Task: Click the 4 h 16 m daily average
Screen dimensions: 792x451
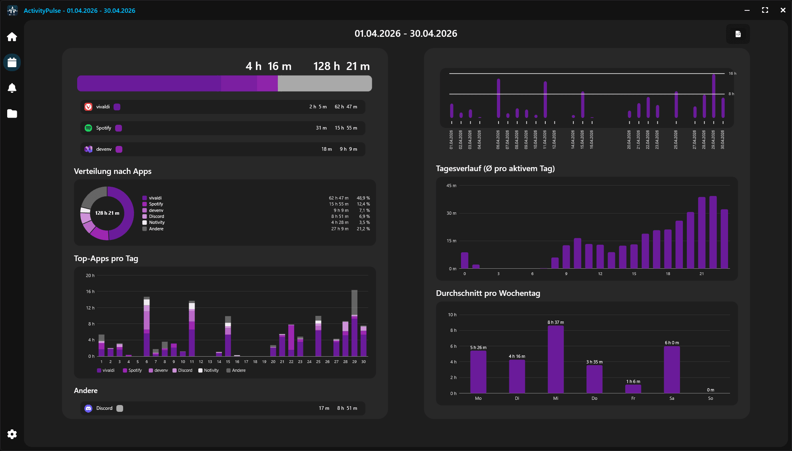Action: tap(268, 66)
